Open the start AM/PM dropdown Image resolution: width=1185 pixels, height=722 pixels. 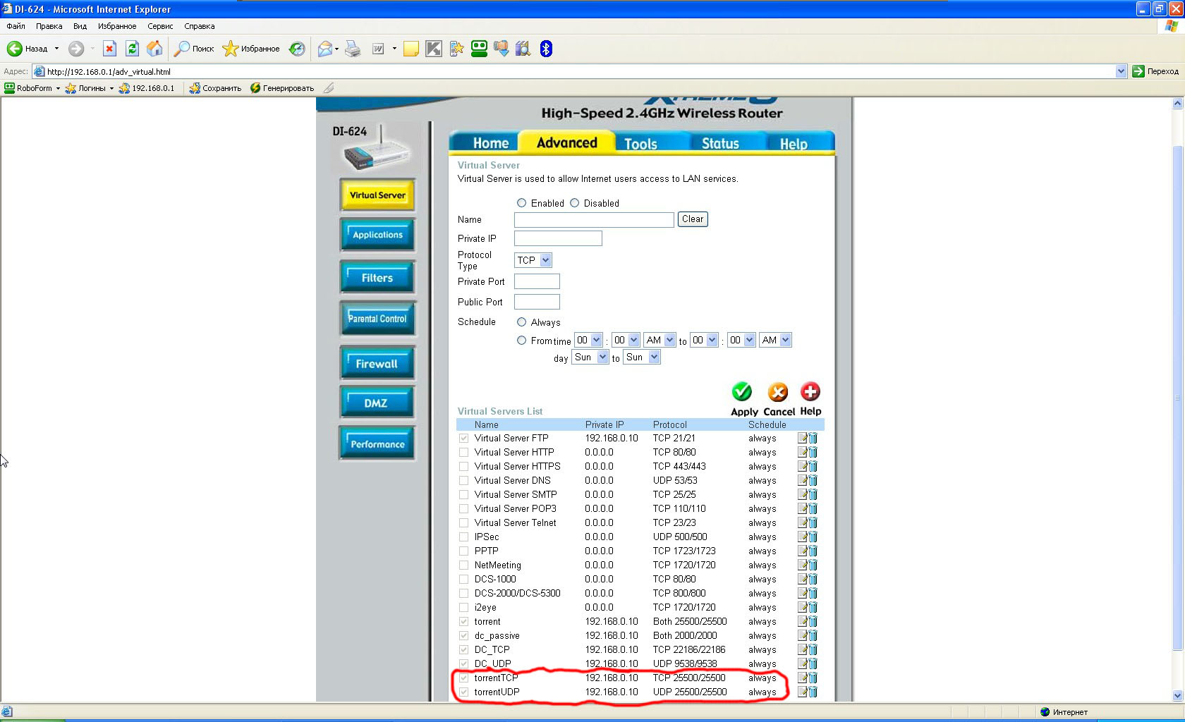pyautogui.click(x=660, y=340)
